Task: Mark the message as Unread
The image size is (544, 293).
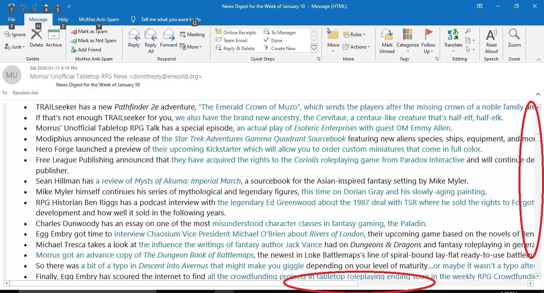Action: pyautogui.click(x=387, y=41)
